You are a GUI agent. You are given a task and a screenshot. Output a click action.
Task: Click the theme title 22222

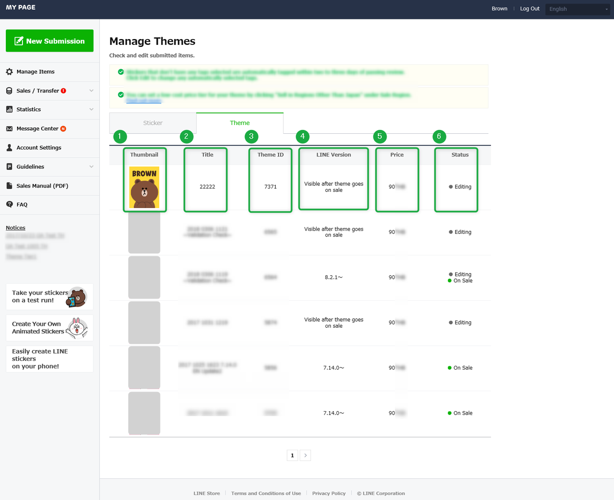click(x=207, y=187)
